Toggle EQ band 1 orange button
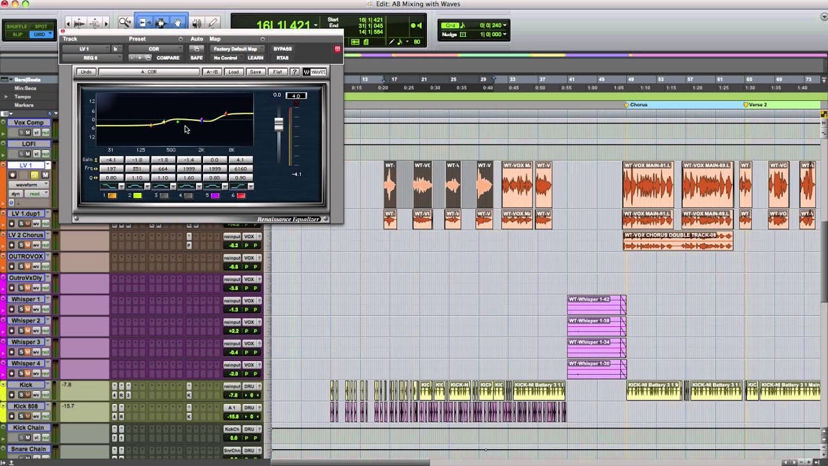This screenshot has width=828, height=466. click(x=112, y=195)
